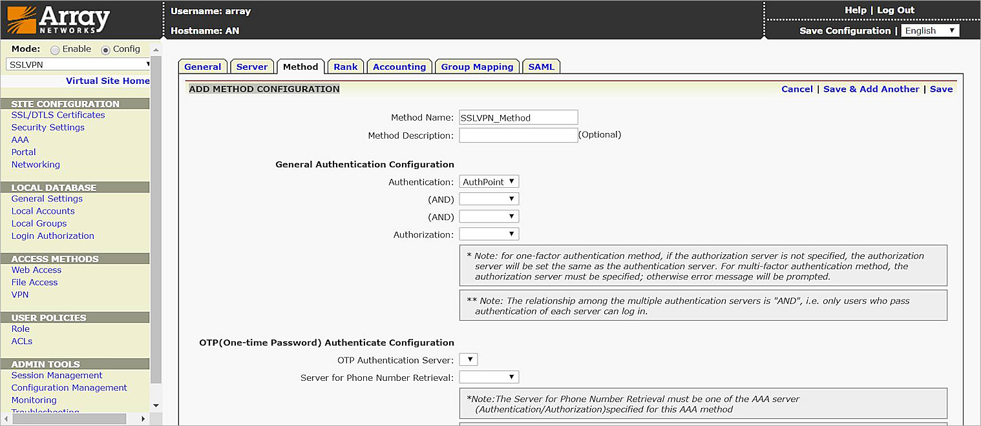Click the sidebar scroll down arrow
981x426 pixels.
[x=155, y=405]
